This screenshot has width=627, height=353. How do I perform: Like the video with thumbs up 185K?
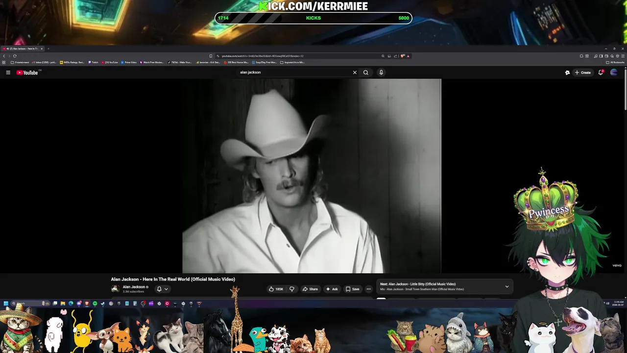coord(276,289)
